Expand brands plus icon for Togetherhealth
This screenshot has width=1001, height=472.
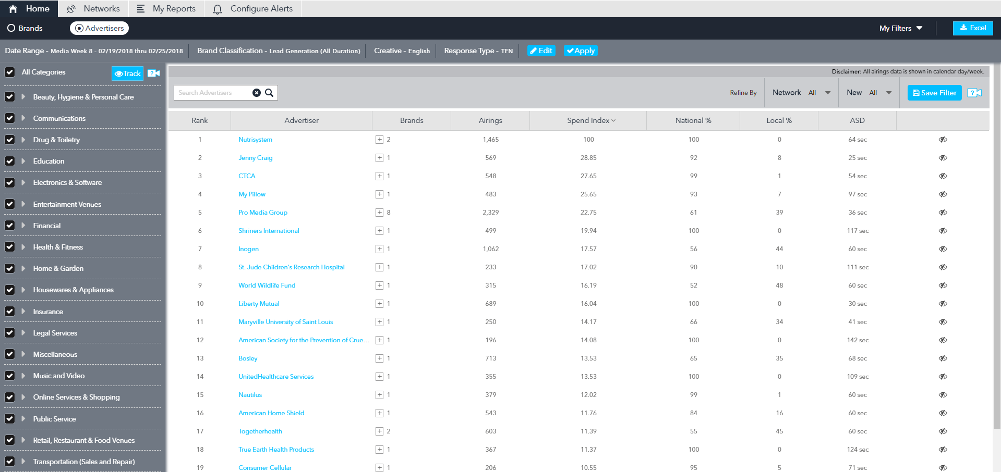(379, 431)
